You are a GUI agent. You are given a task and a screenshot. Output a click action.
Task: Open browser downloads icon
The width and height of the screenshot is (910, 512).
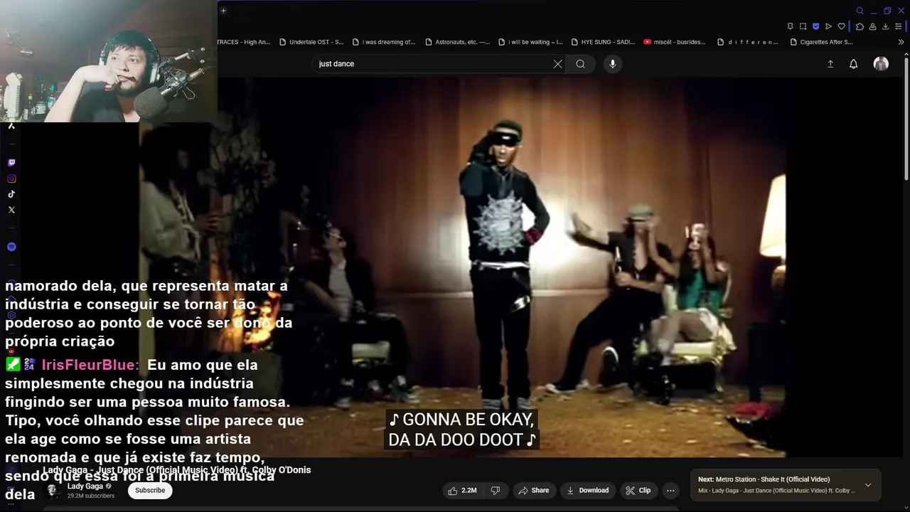click(x=886, y=26)
